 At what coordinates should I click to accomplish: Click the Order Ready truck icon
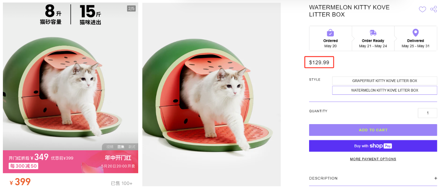[x=373, y=33]
